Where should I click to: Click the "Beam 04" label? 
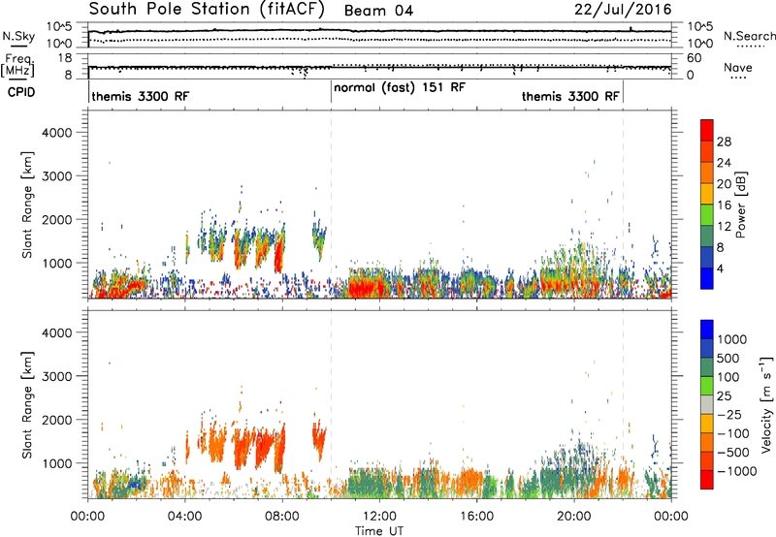tap(378, 11)
